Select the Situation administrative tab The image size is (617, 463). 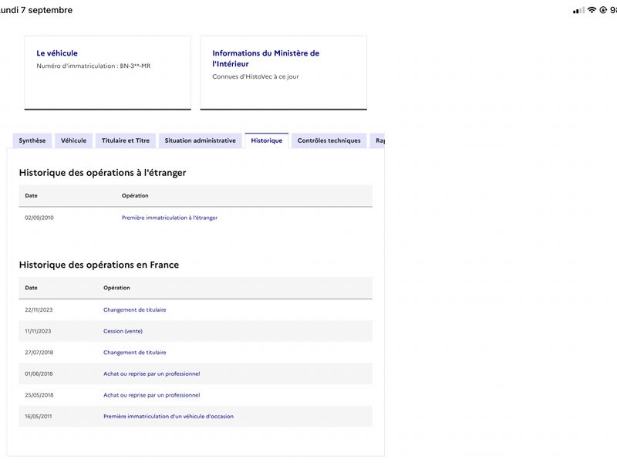[x=201, y=140]
